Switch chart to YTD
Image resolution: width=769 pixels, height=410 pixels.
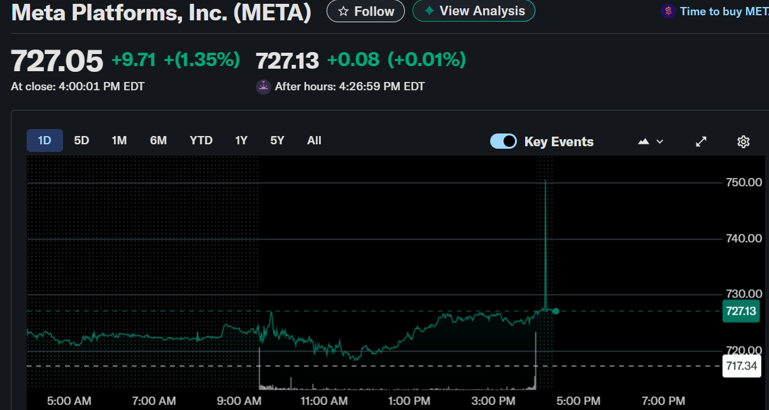click(x=201, y=140)
